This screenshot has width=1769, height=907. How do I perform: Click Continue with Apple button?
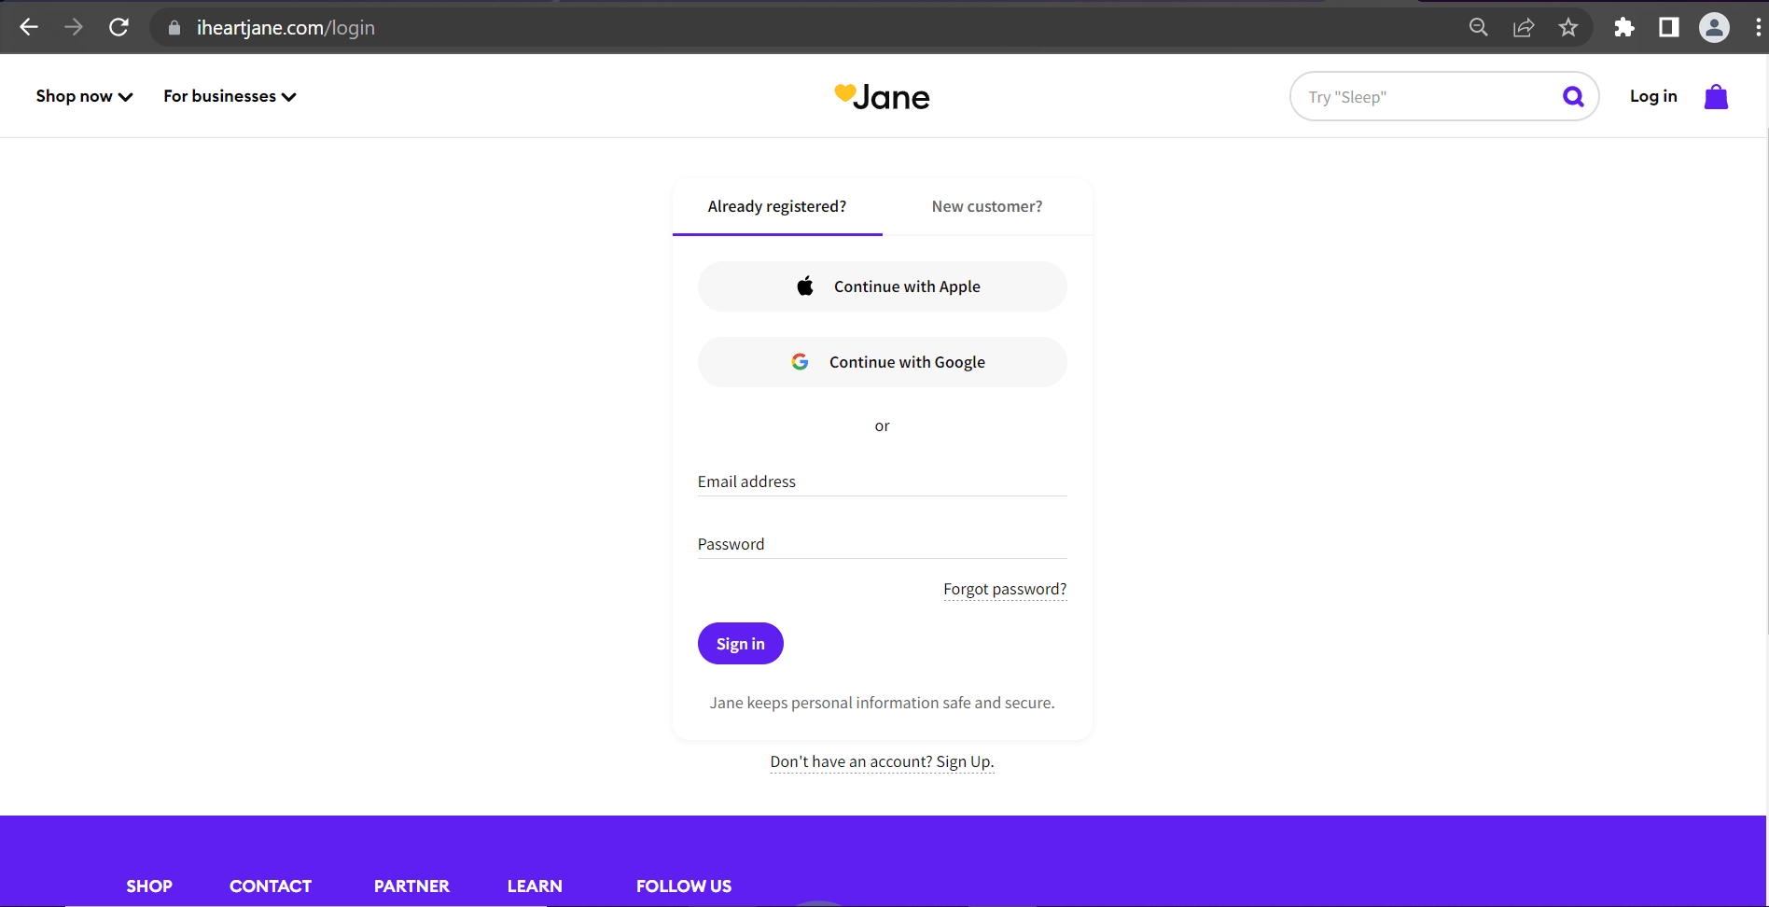(882, 286)
